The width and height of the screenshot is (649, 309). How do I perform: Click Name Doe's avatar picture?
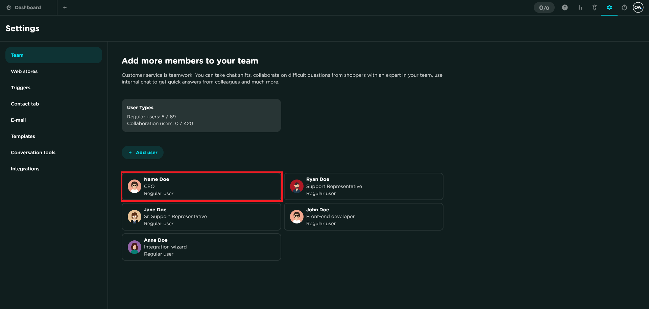134,186
